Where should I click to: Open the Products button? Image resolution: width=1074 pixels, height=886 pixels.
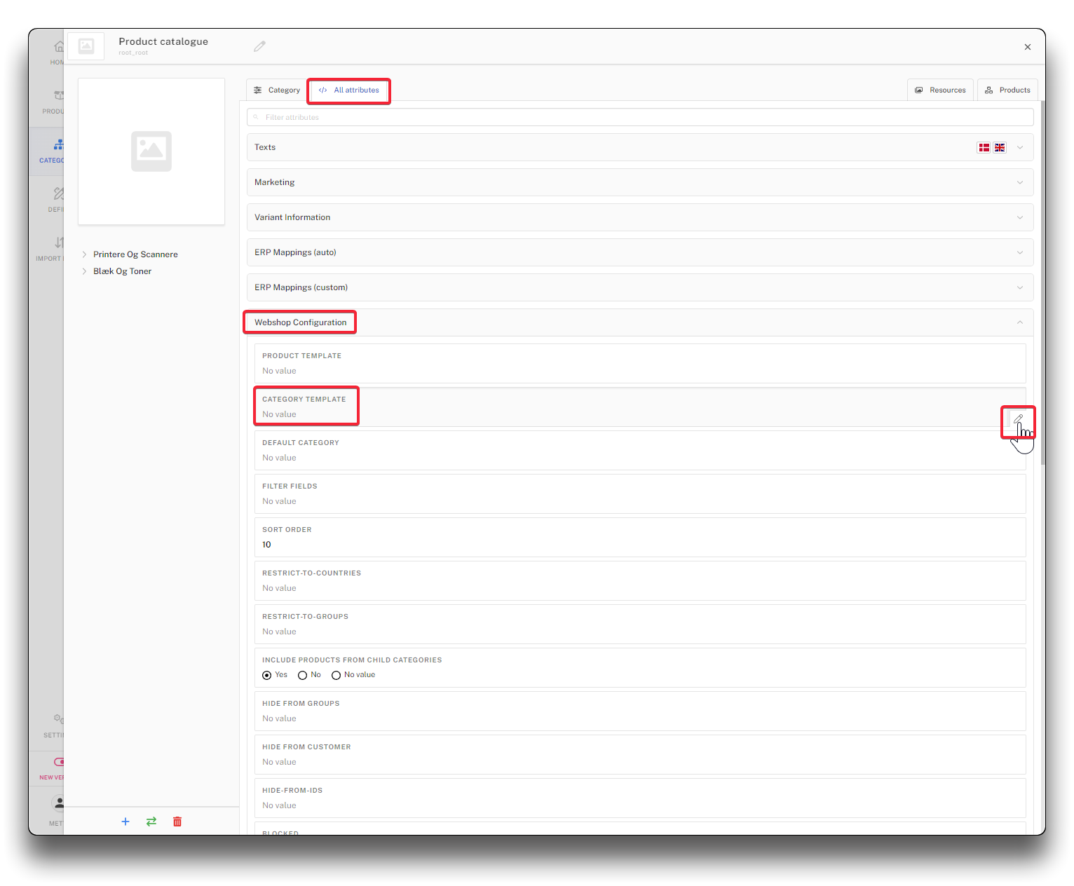tap(1007, 90)
